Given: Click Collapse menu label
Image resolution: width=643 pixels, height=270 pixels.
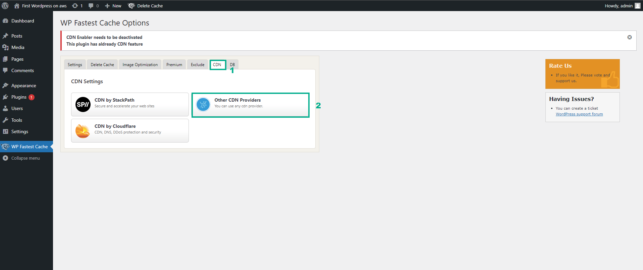Looking at the screenshot, I should click(25, 158).
